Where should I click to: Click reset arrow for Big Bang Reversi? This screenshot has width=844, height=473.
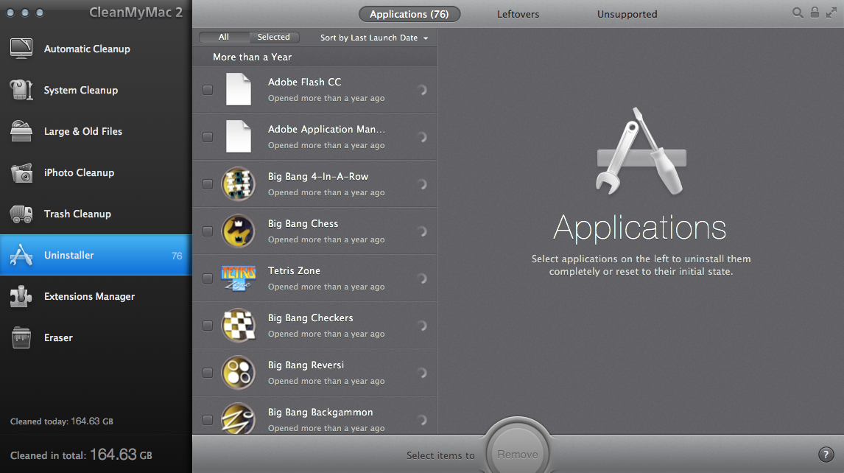(422, 373)
